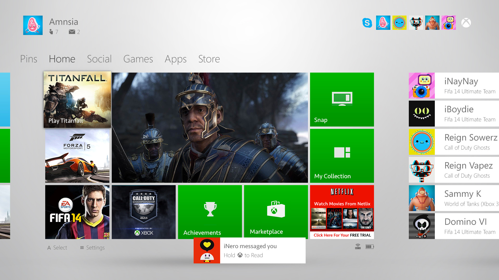The width and height of the screenshot is (499, 280).
Task: Click the Xbox logo icon at top right
Action: pyautogui.click(x=466, y=23)
